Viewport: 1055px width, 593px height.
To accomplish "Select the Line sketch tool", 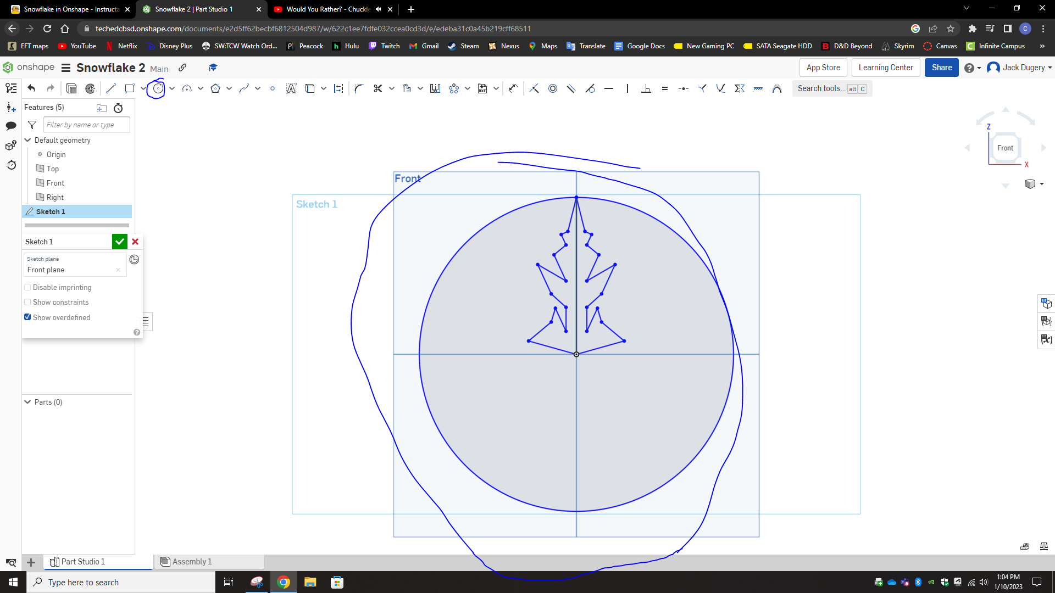I will [x=111, y=88].
